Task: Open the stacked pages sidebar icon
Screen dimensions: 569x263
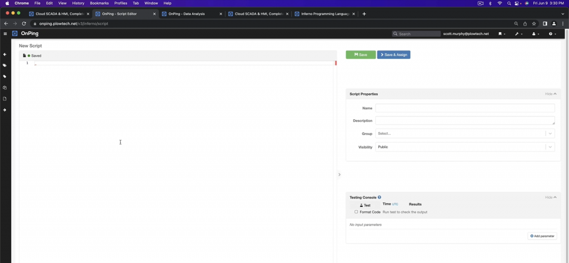Action: click(x=4, y=88)
